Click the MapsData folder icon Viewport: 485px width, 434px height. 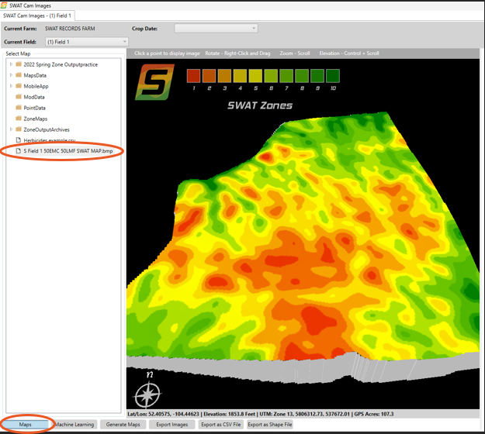click(x=19, y=75)
